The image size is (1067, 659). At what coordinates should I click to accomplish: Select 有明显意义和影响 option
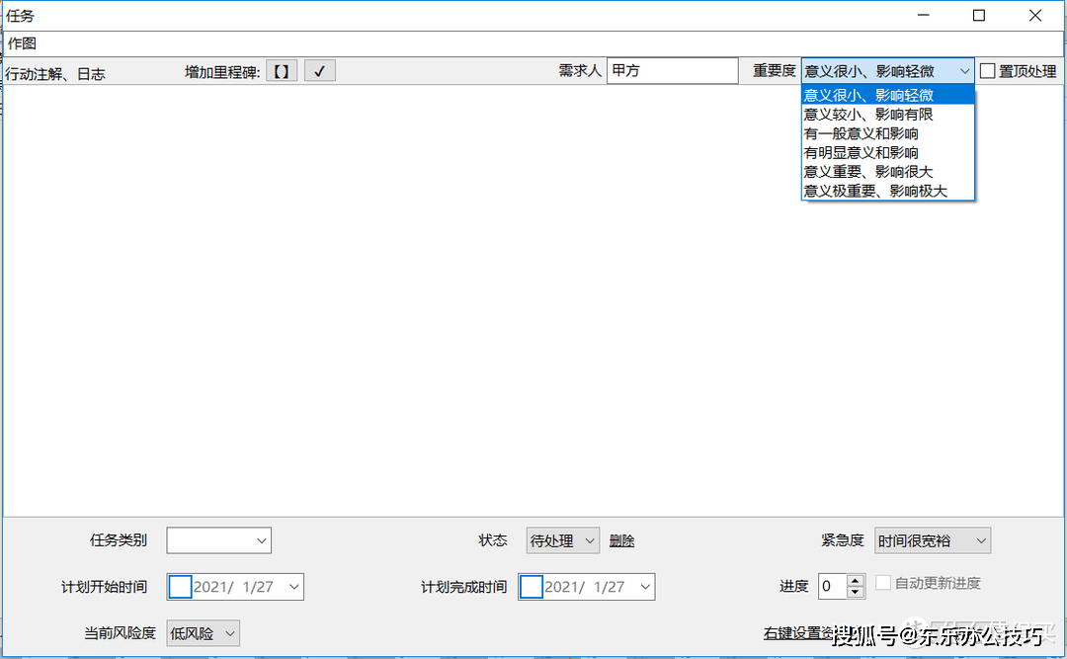887,152
